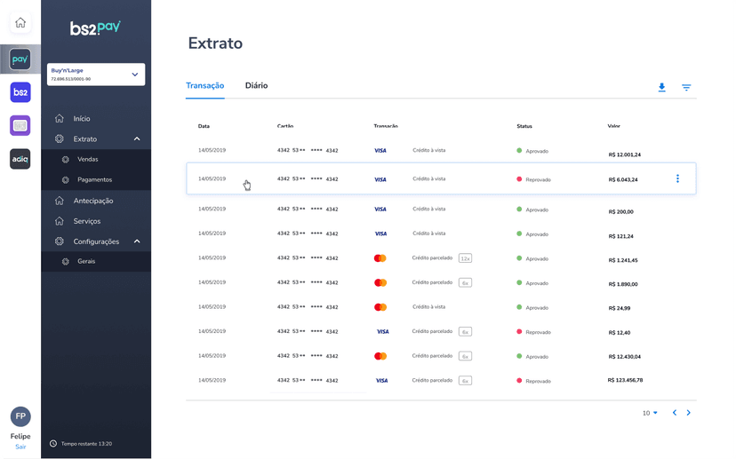736x459 pixels.
Task: Go to the next page arrow
Action: 689,413
